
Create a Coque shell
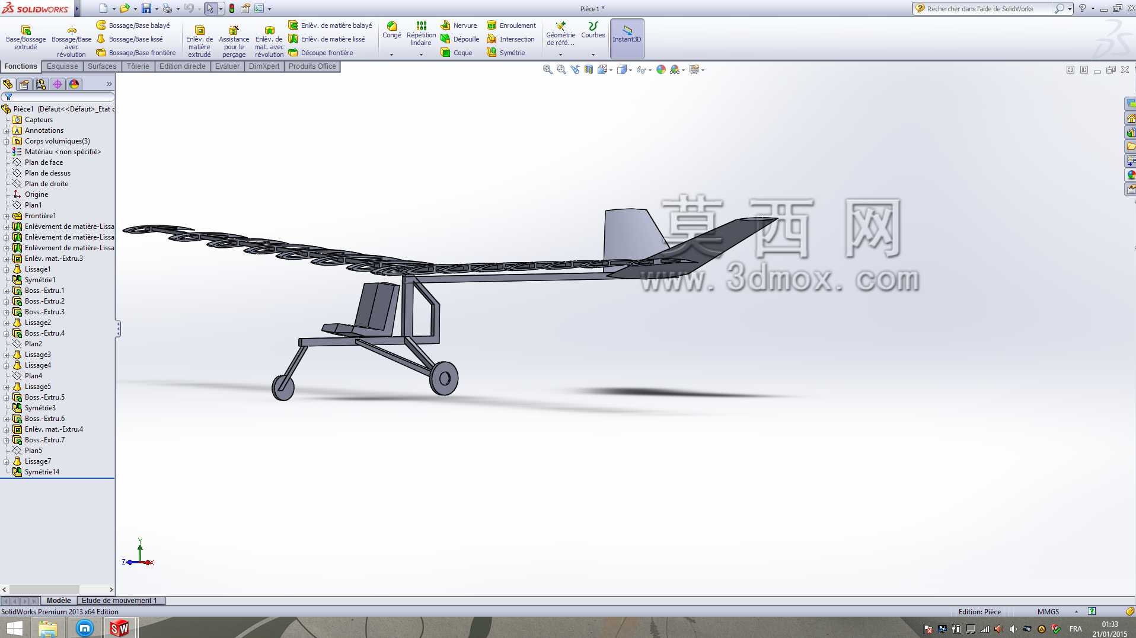[x=457, y=53]
